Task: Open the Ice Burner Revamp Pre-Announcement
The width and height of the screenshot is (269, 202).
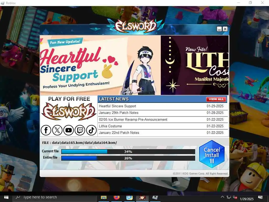Action: (133, 119)
